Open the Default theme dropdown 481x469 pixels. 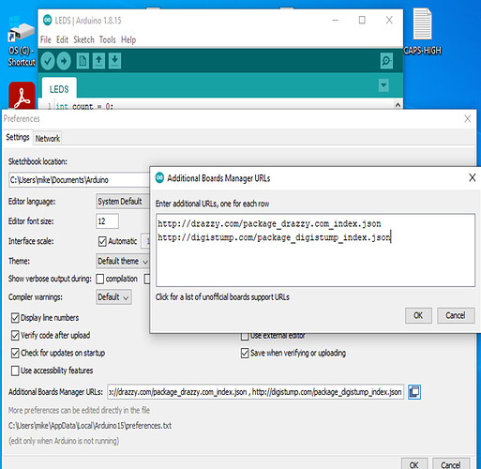pos(123,261)
